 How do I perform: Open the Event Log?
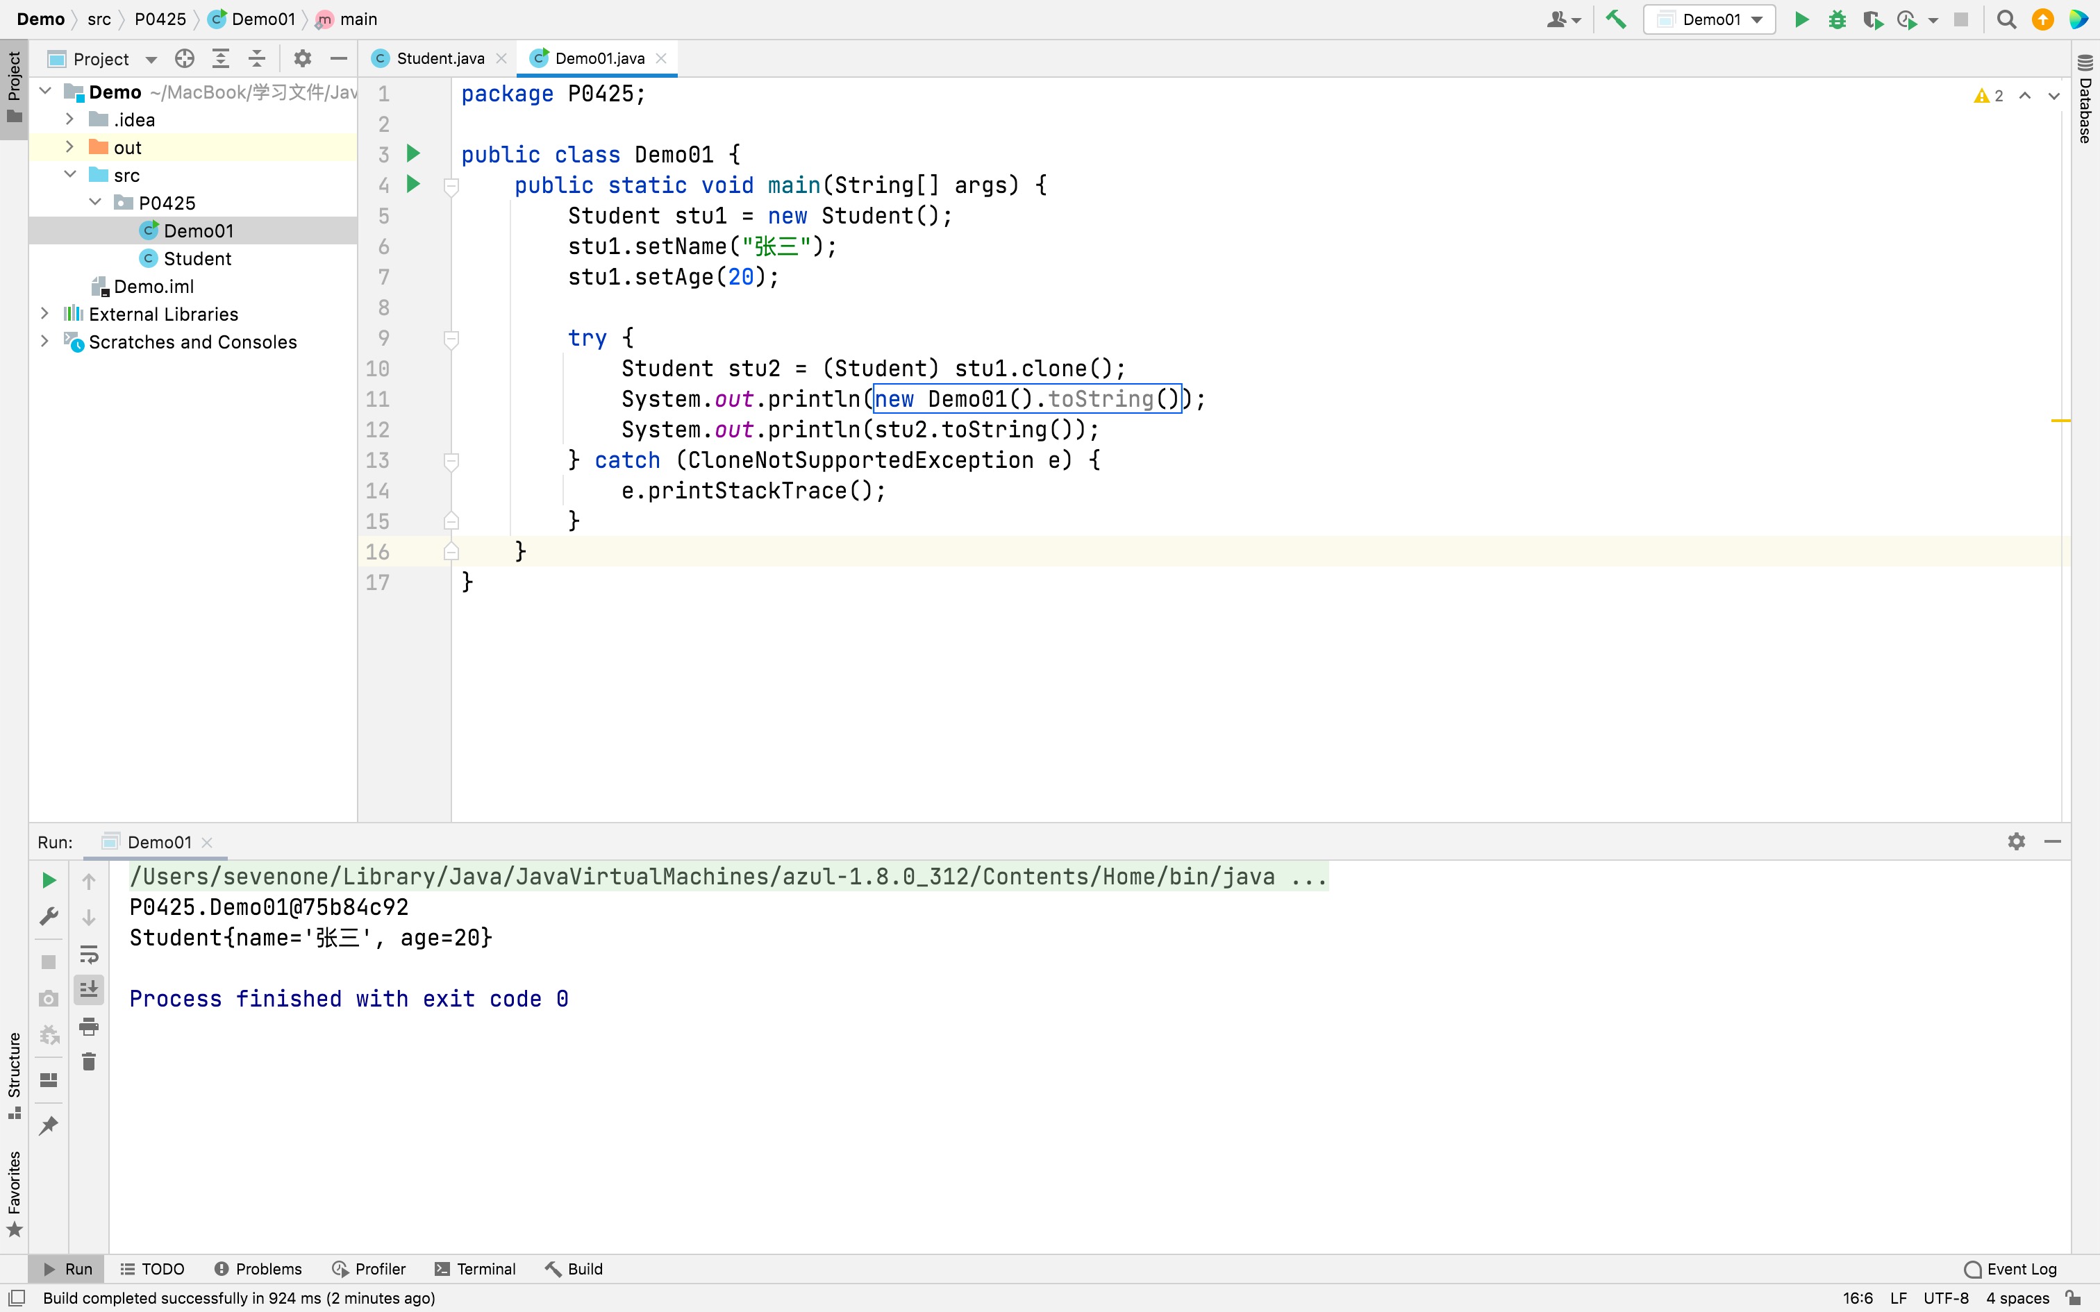coord(2010,1269)
